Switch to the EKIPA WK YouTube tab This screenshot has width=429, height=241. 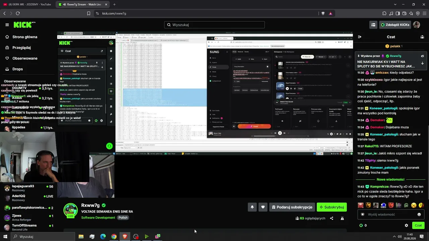(x=27, y=4)
